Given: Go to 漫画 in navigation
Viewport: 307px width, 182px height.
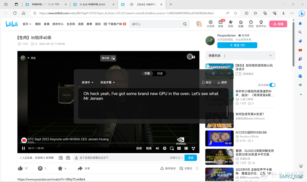Looking at the screenshot, I should coord(81,24).
